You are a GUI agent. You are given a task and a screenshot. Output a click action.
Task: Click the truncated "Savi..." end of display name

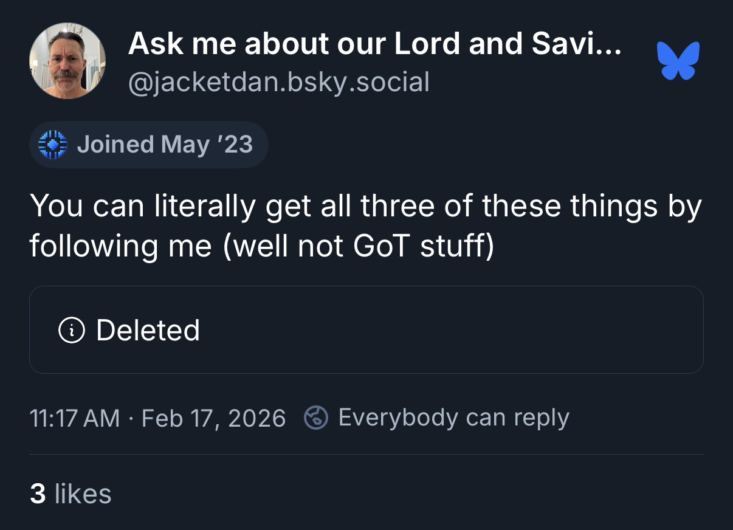[x=575, y=43]
